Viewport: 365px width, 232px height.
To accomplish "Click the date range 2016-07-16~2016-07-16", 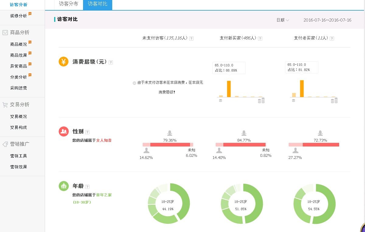I will pyautogui.click(x=327, y=20).
